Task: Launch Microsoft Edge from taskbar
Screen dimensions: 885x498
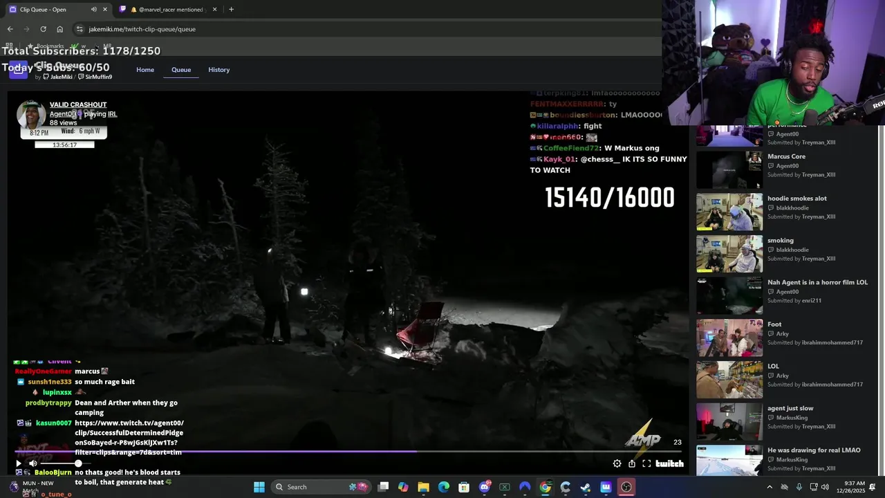Action: coord(444,487)
